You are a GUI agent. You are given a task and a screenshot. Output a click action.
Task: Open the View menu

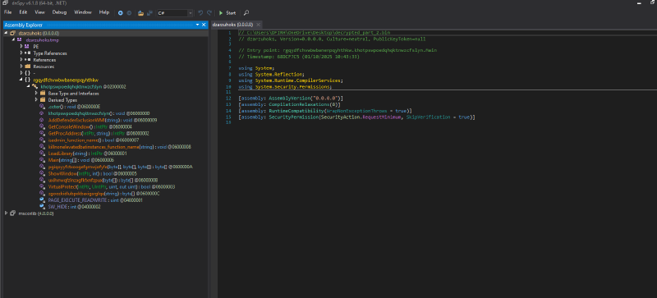[39, 12]
